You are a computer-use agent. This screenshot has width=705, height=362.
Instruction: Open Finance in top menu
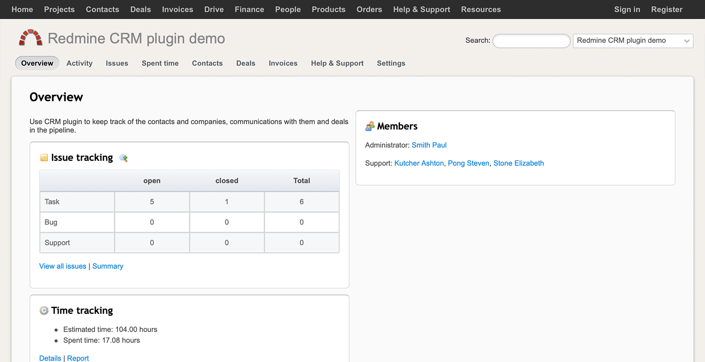249,9
